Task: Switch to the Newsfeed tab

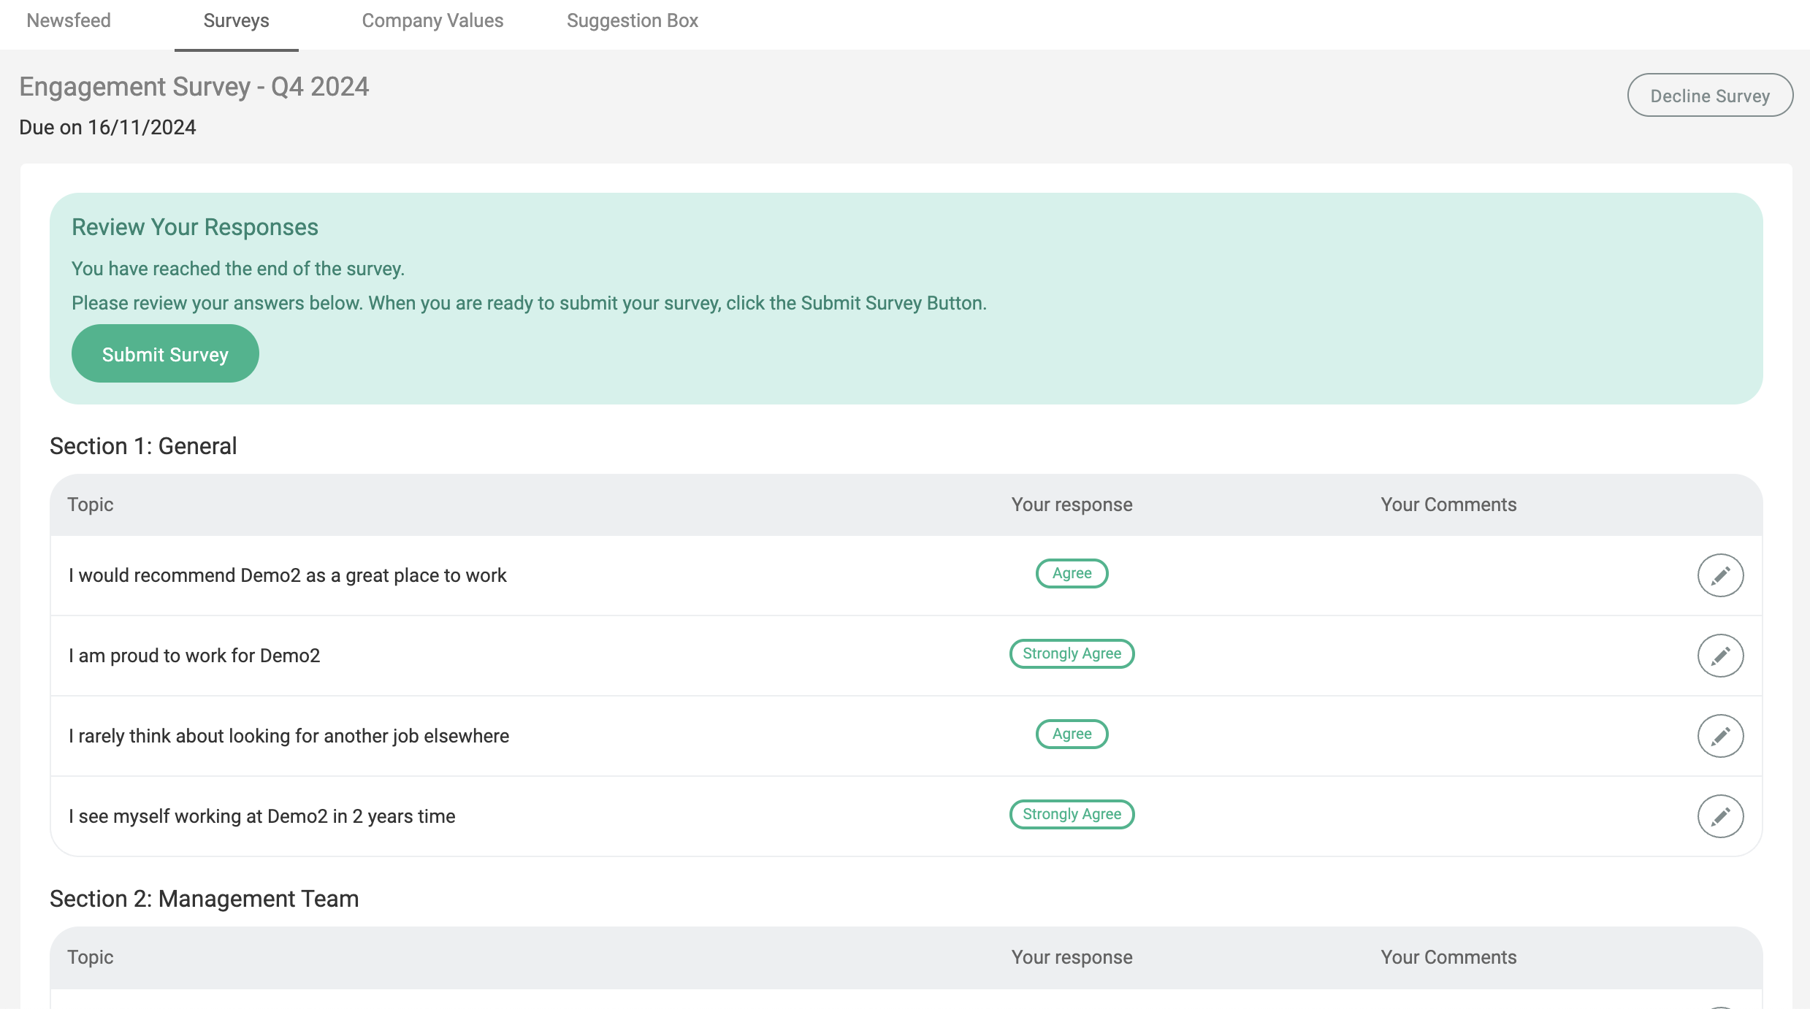Action: [69, 20]
